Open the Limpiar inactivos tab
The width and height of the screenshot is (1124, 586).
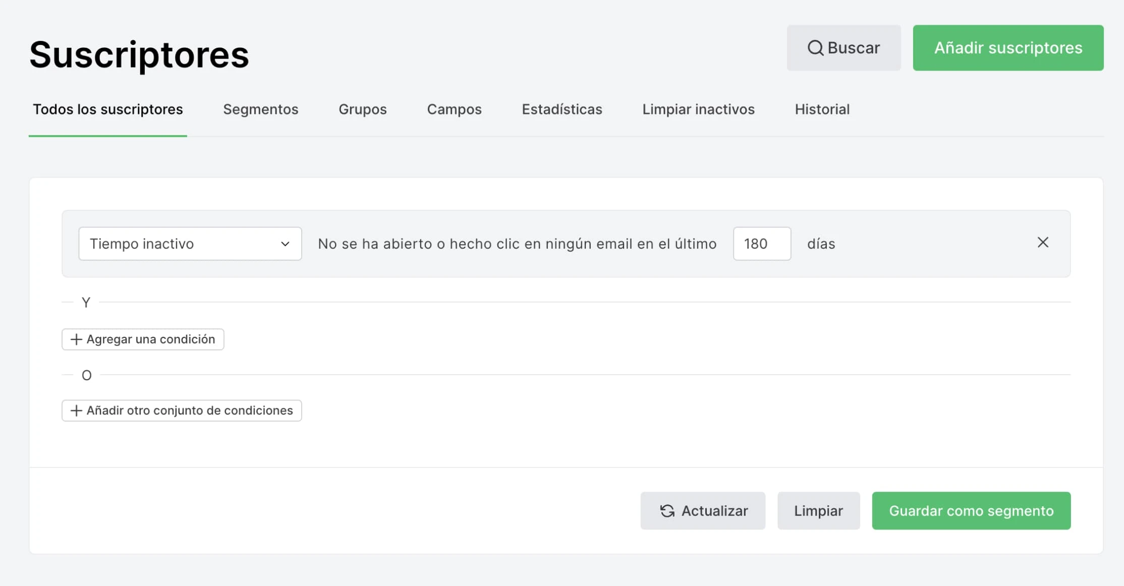pos(698,109)
